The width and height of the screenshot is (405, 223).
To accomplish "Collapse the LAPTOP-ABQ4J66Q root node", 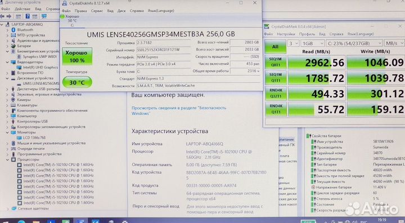I will (2, 24).
